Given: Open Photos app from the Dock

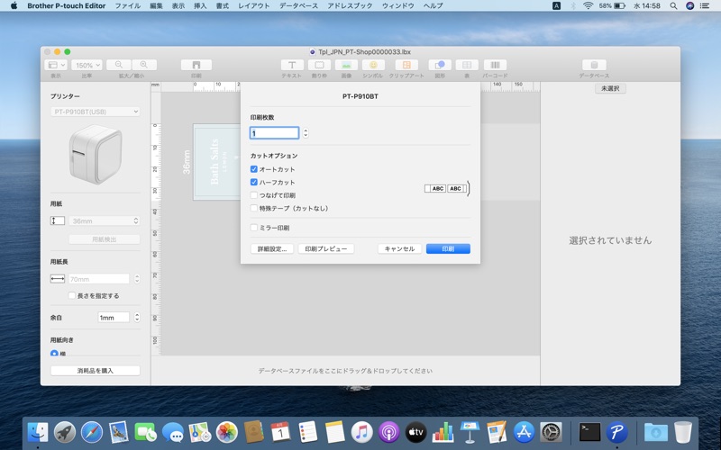Looking at the screenshot, I should (x=227, y=432).
